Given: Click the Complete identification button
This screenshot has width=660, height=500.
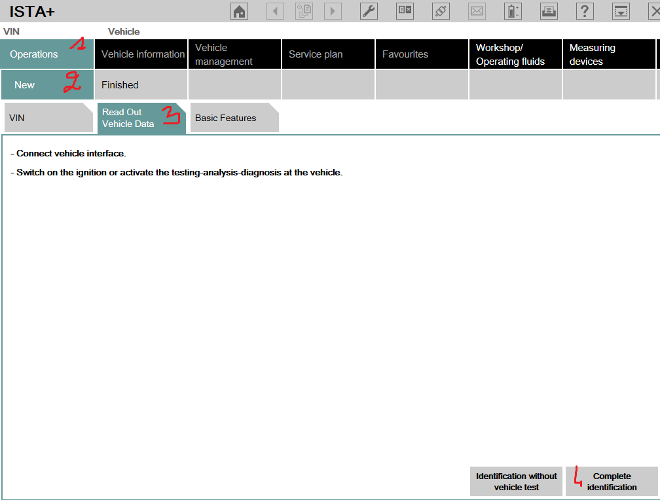Looking at the screenshot, I should [x=612, y=482].
